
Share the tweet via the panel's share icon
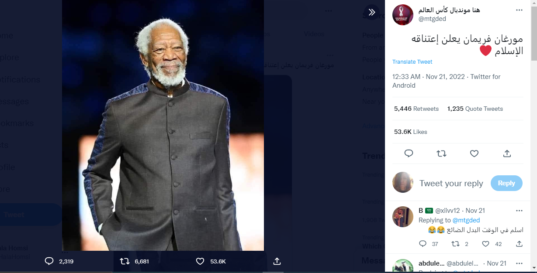click(507, 154)
